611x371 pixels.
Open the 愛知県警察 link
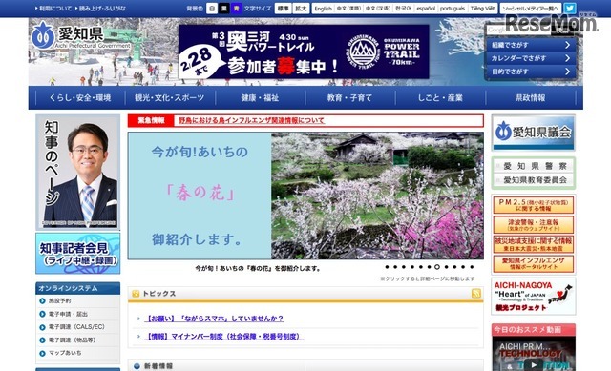534,166
